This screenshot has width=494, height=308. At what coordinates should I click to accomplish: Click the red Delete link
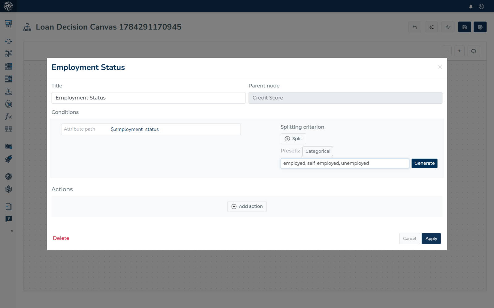click(x=61, y=238)
